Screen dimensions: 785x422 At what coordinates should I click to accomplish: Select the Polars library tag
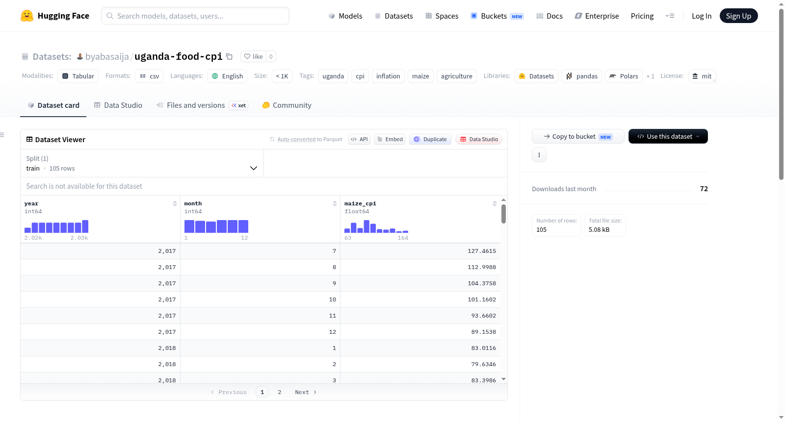click(x=624, y=76)
